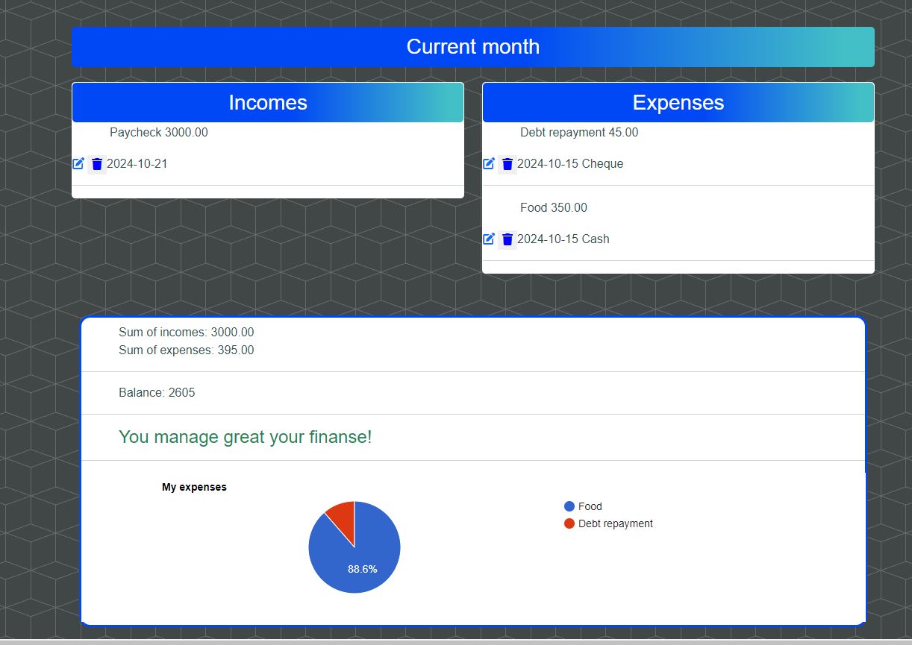Image resolution: width=912 pixels, height=645 pixels.
Task: Click the Expenses panel header
Action: [x=678, y=102]
